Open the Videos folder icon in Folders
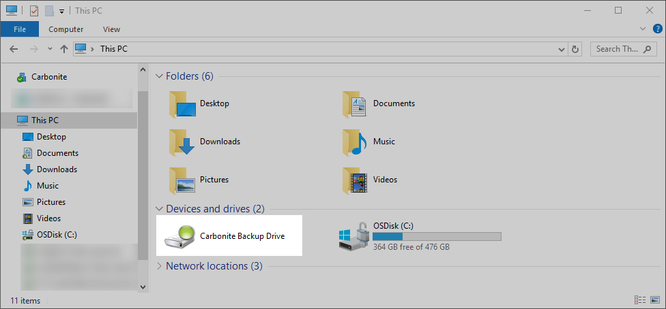666x309 pixels. coord(355,180)
